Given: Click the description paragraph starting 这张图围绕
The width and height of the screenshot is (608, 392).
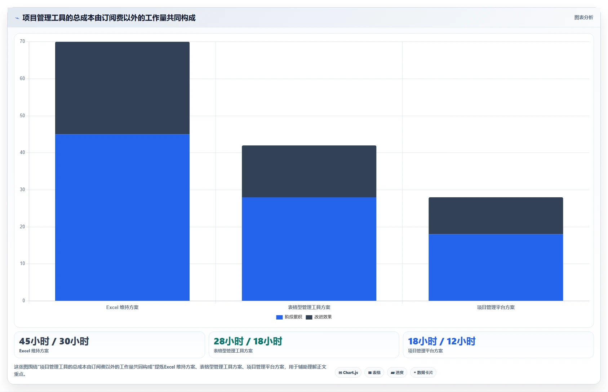Looking at the screenshot, I should 170,370.
